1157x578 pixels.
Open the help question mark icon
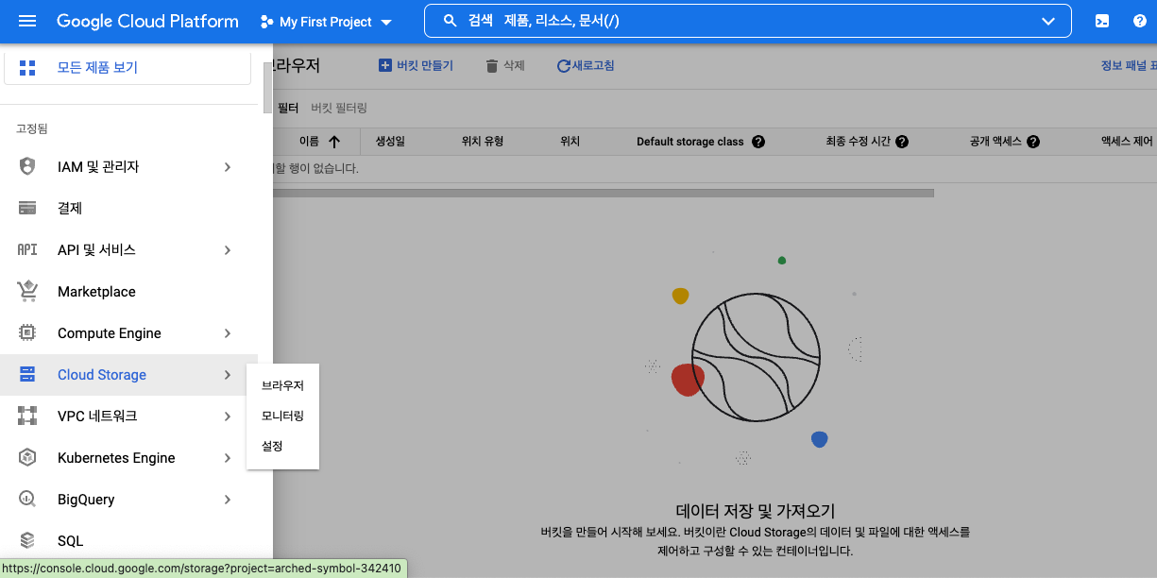point(1139,21)
